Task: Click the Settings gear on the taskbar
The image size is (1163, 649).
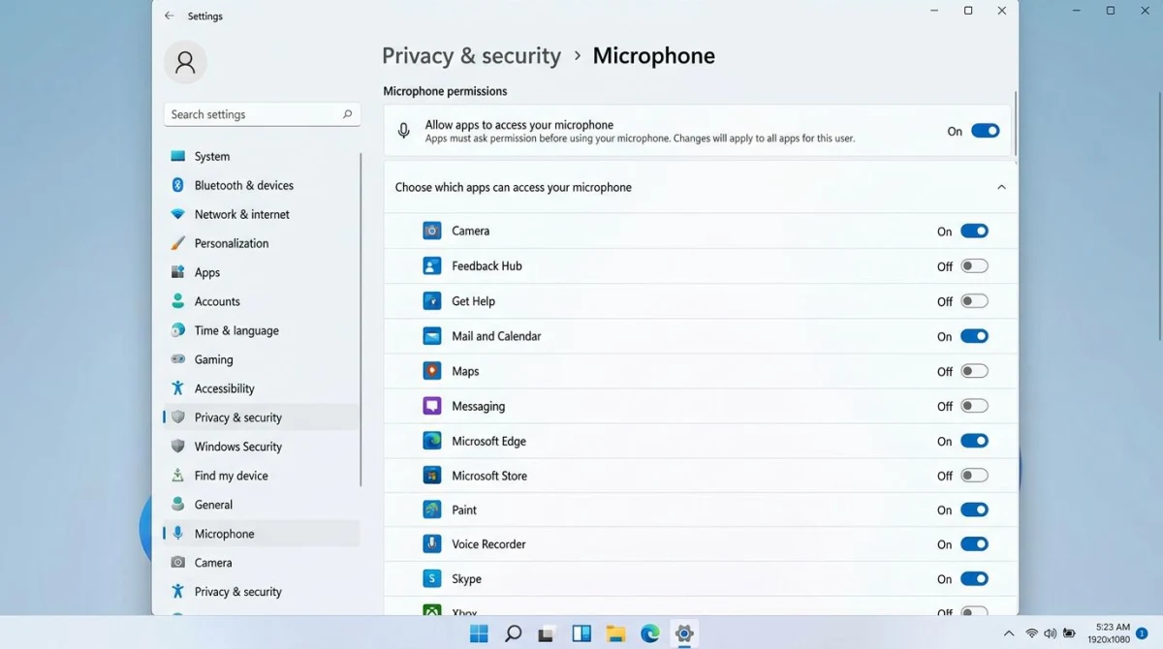Action: pos(684,634)
